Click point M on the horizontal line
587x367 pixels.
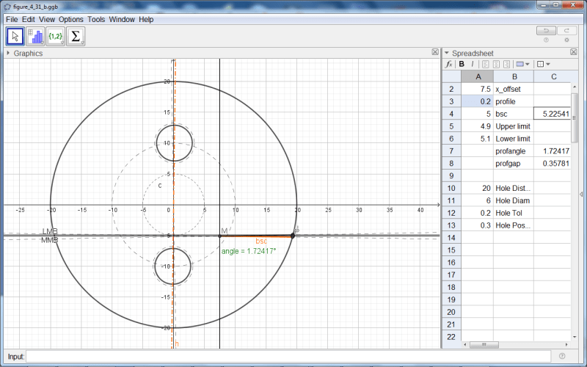click(x=219, y=236)
